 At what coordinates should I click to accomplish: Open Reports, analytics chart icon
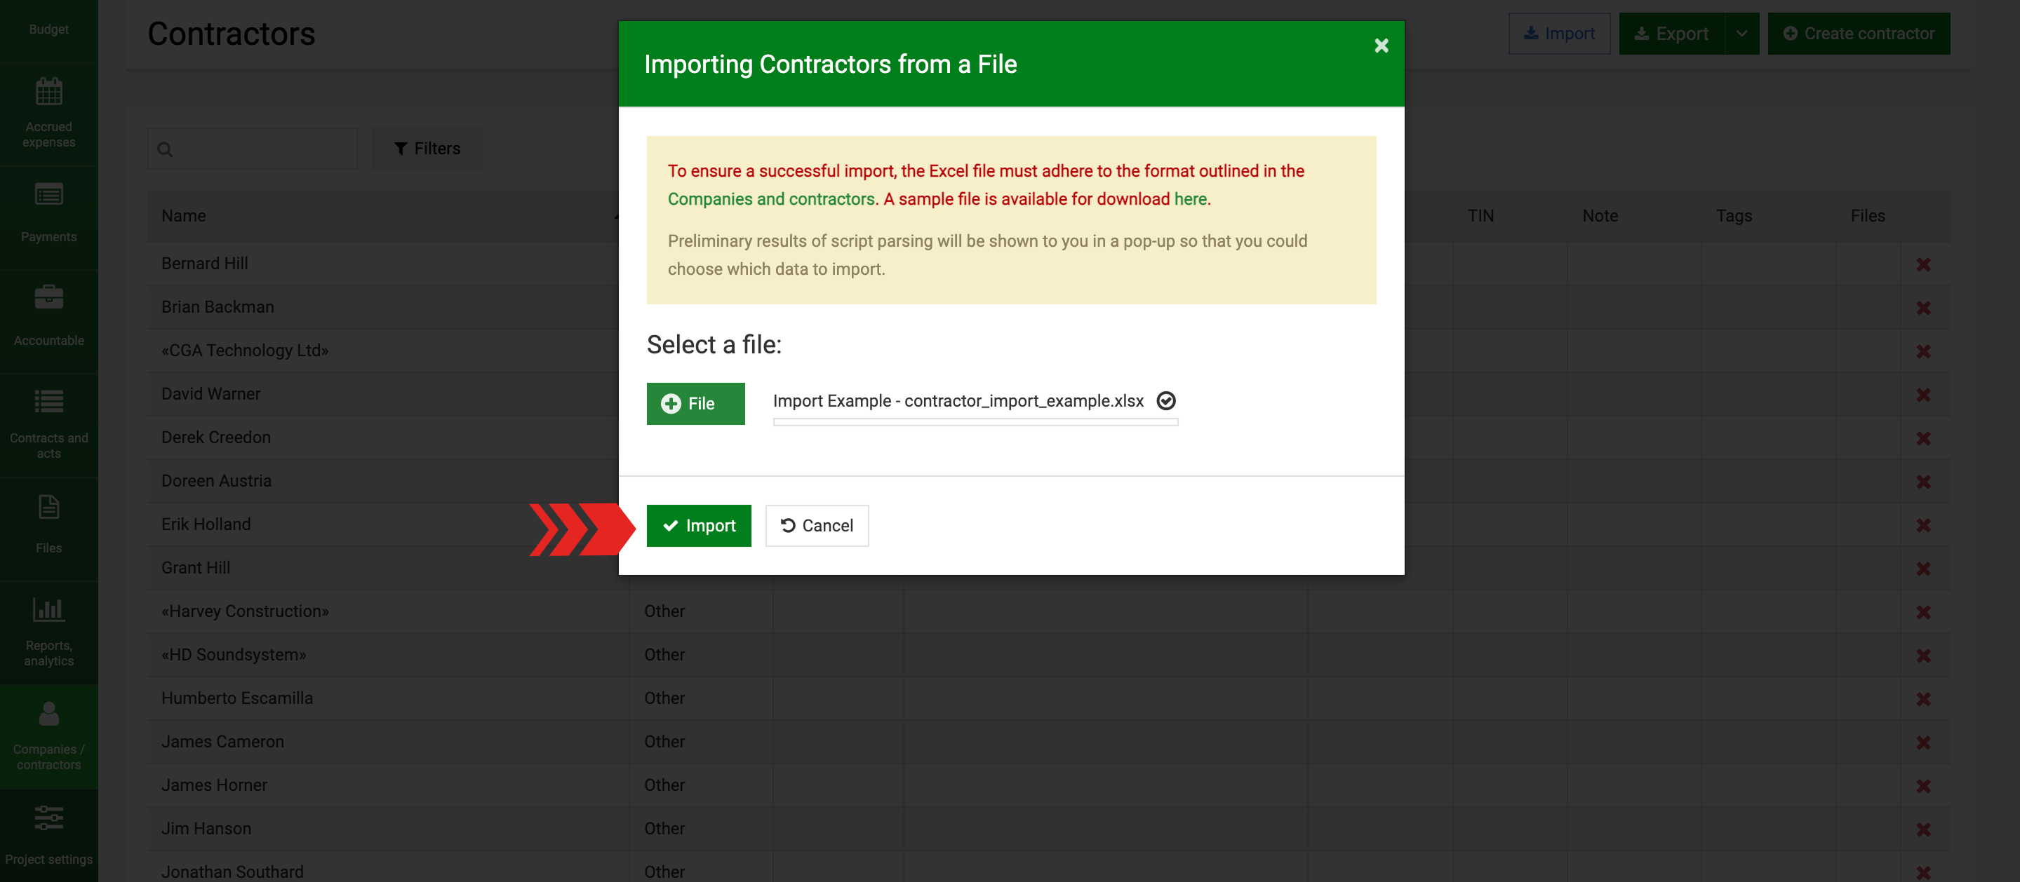point(48,609)
